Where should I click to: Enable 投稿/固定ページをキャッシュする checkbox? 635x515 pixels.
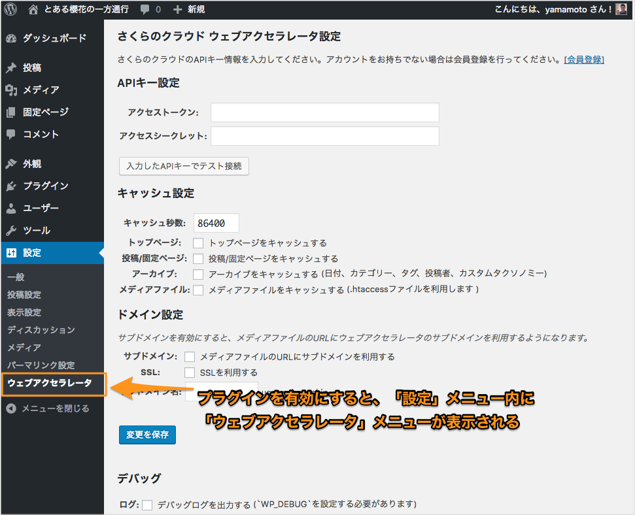(198, 259)
